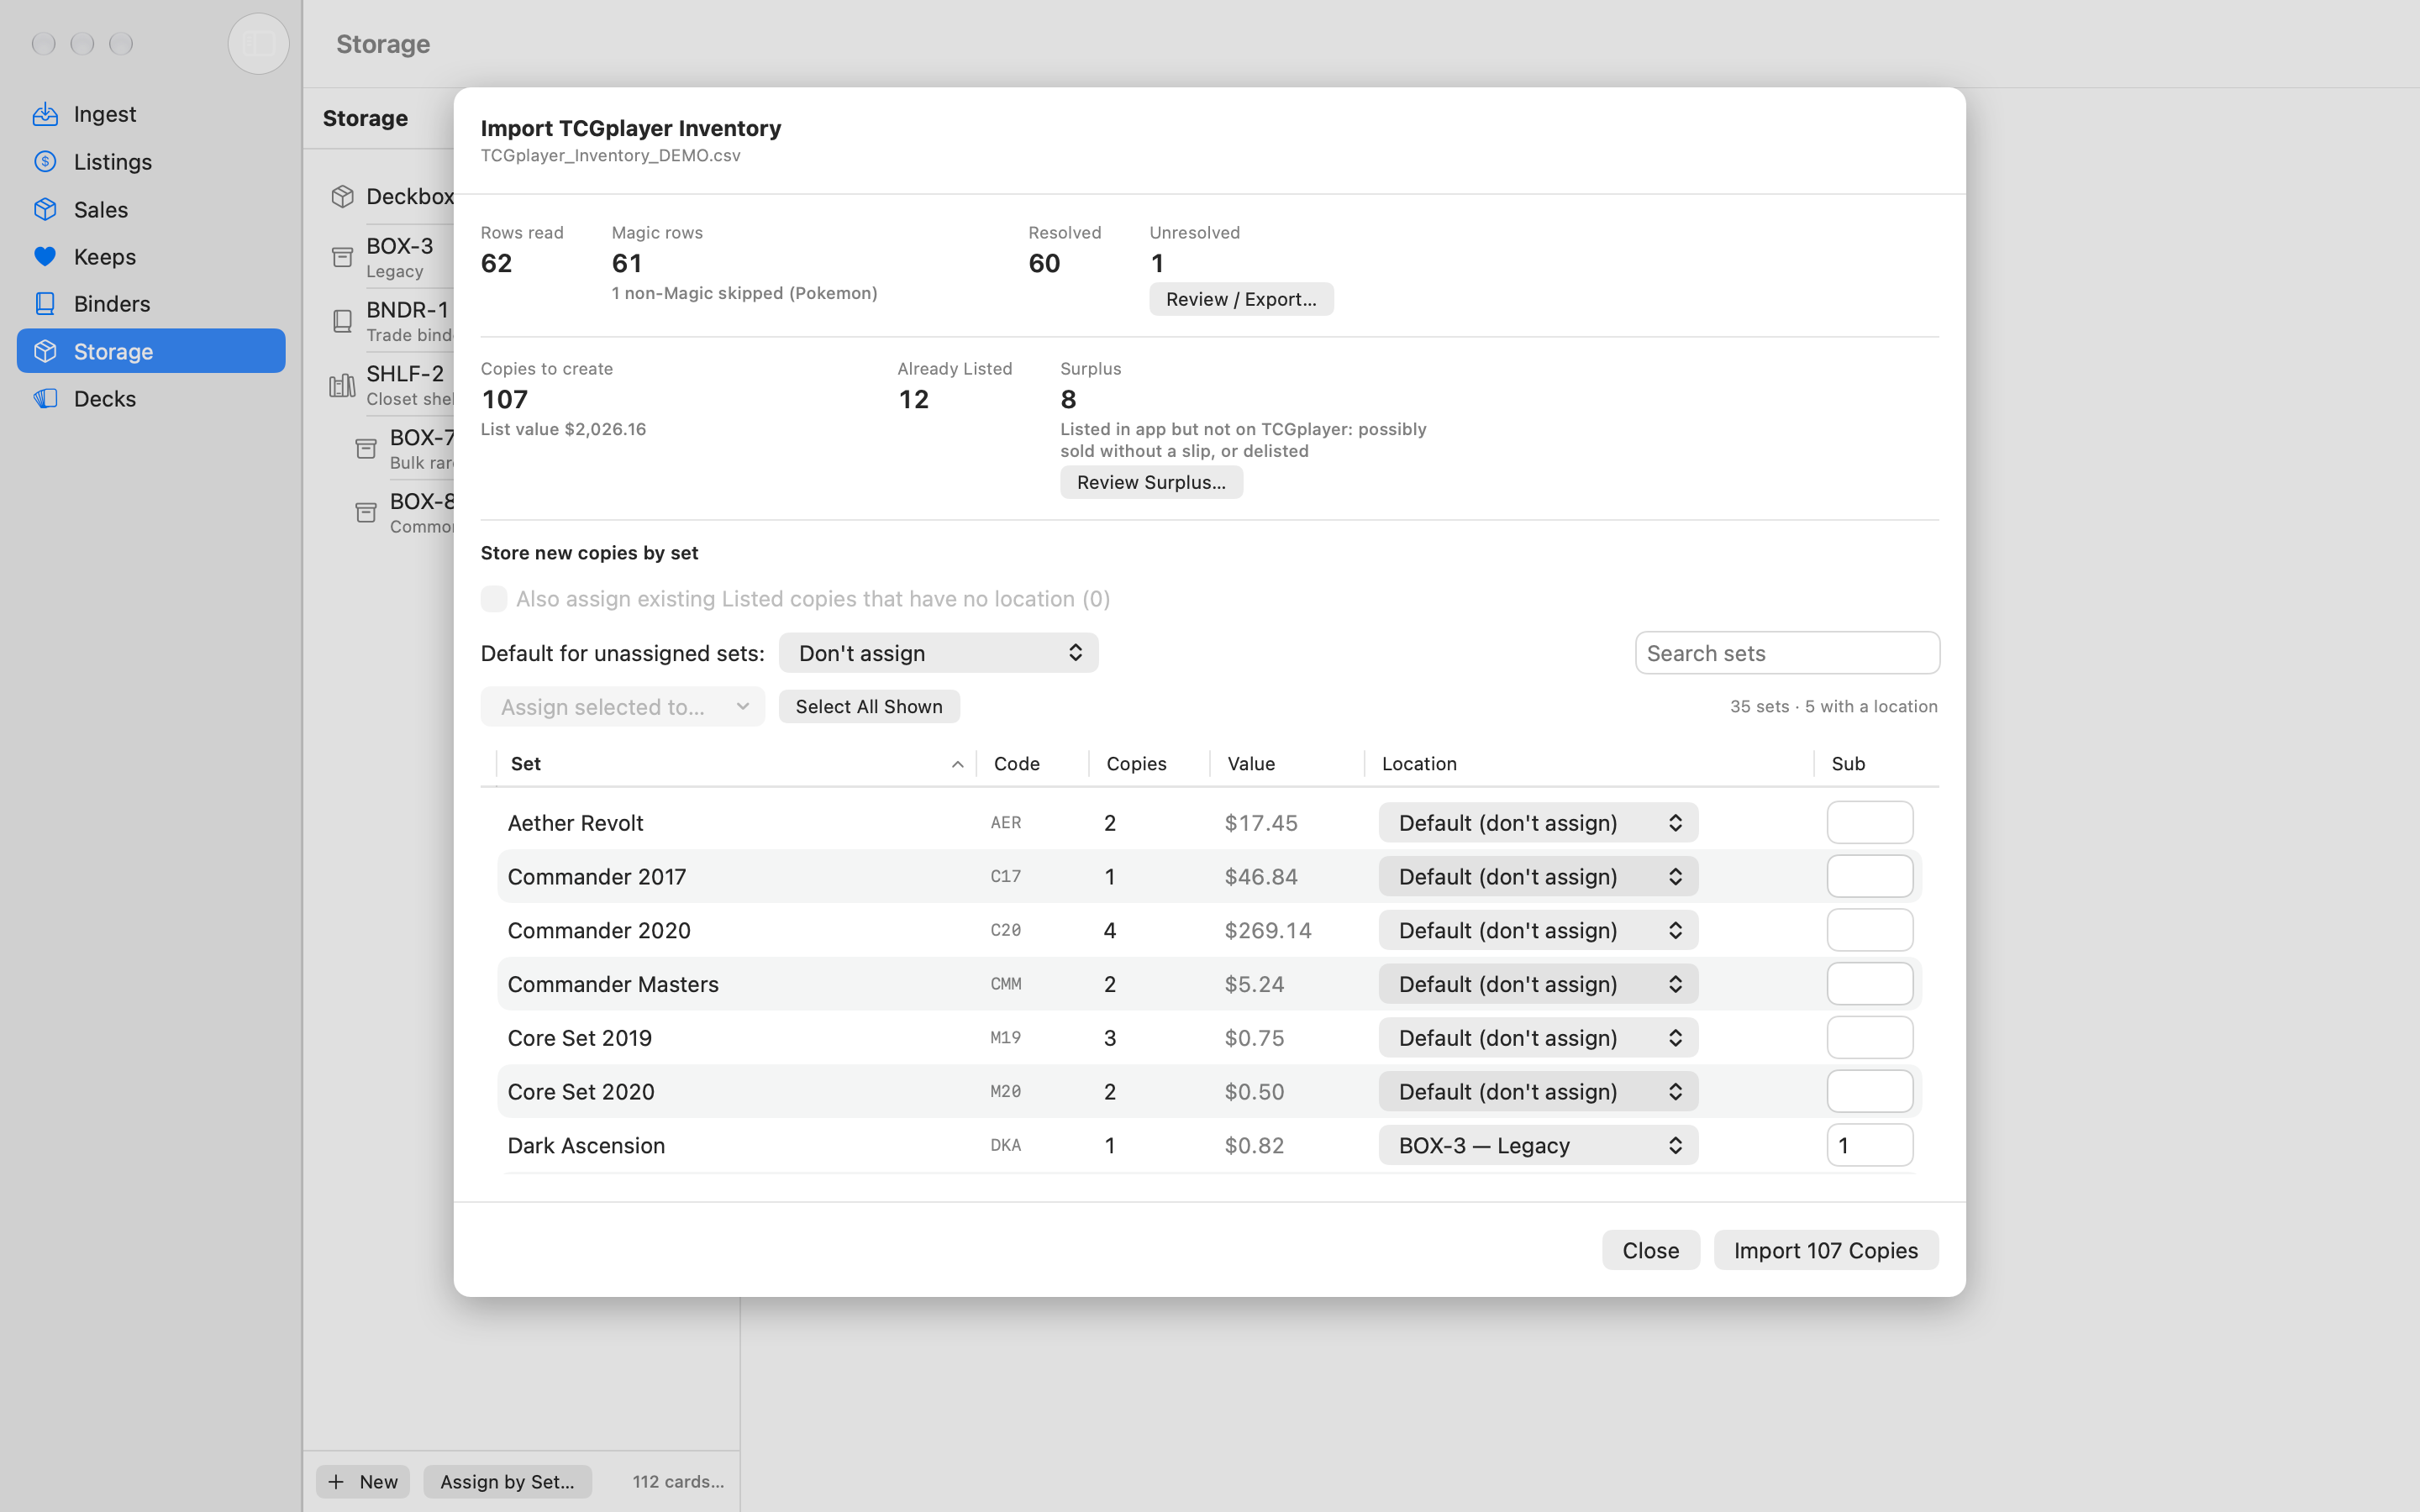
Task: Click the Sub field for Dark Ascension
Action: point(1869,1145)
